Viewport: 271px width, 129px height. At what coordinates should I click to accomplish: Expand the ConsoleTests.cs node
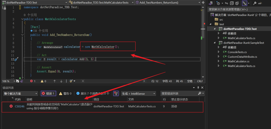click(x=219, y=52)
